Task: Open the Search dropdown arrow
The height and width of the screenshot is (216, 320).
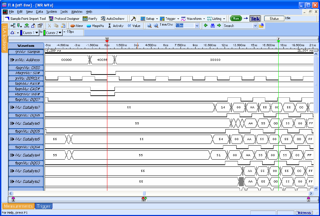Action: (255, 26)
